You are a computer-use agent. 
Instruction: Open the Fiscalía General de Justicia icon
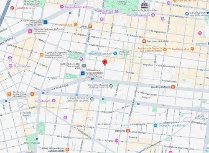coord(92,99)
